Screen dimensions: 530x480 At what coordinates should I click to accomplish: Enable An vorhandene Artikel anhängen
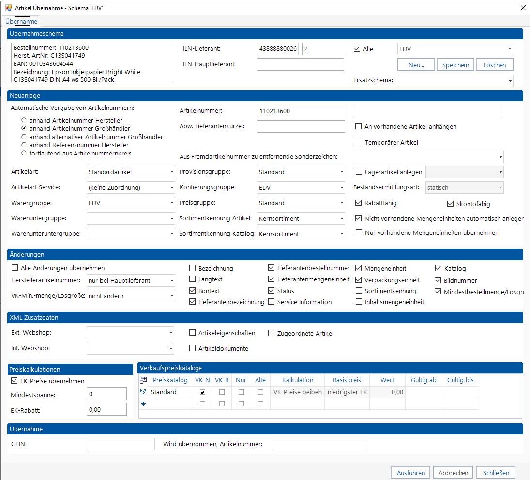[359, 126]
